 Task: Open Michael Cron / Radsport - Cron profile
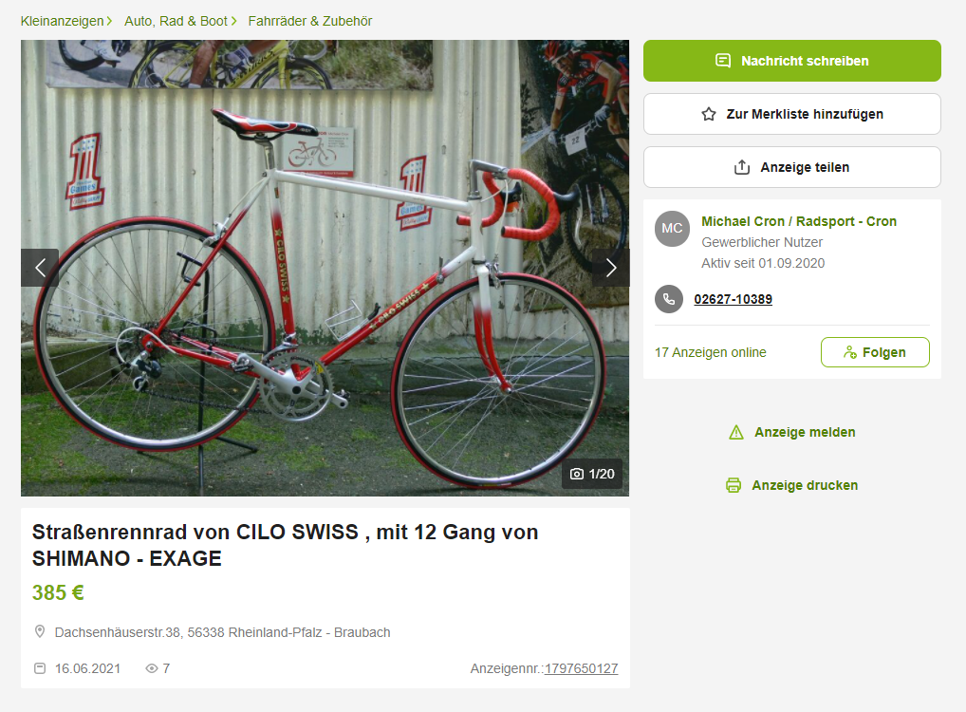pos(799,221)
